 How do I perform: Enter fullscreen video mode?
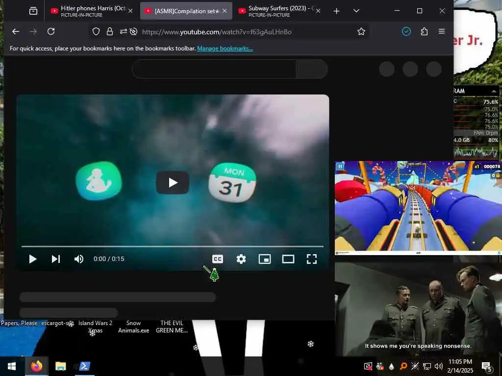click(x=312, y=259)
